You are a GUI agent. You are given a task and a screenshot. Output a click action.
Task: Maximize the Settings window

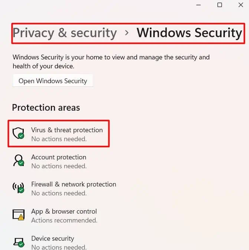click(220, 5)
